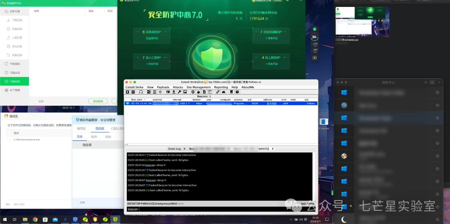Open Task View from the Windows taskbar

[15, 219]
